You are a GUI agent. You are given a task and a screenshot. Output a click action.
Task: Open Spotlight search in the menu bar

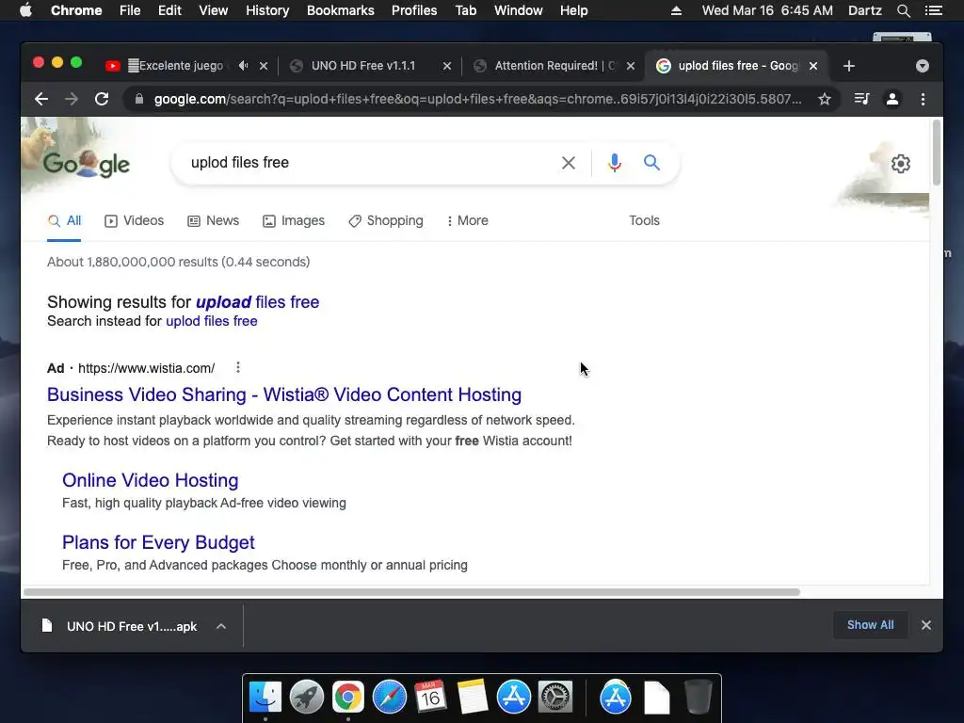(x=903, y=10)
